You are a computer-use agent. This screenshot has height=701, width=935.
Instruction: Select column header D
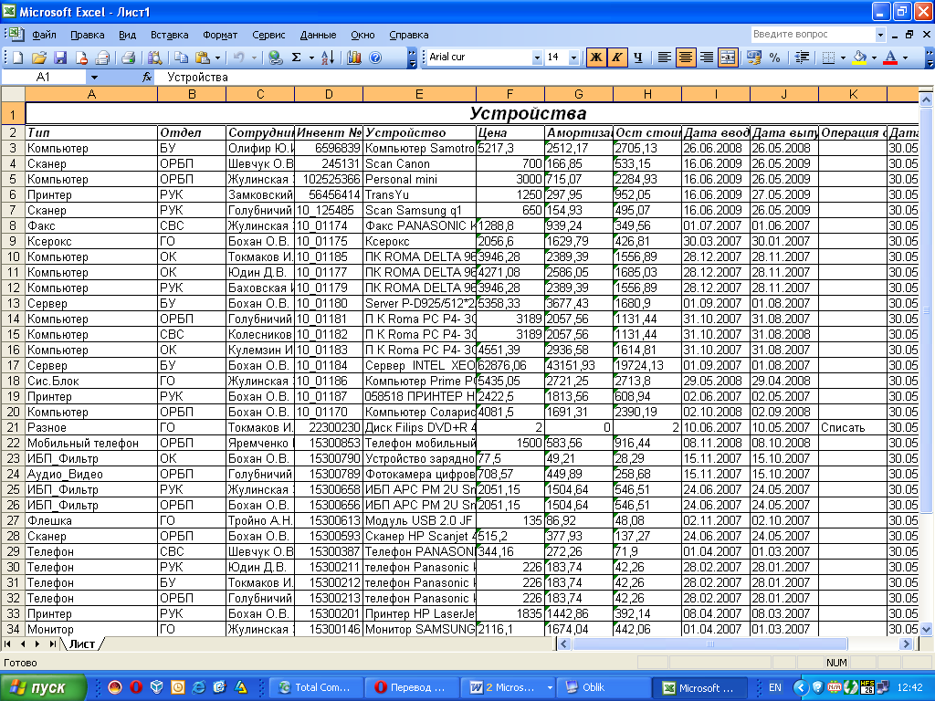(x=329, y=94)
